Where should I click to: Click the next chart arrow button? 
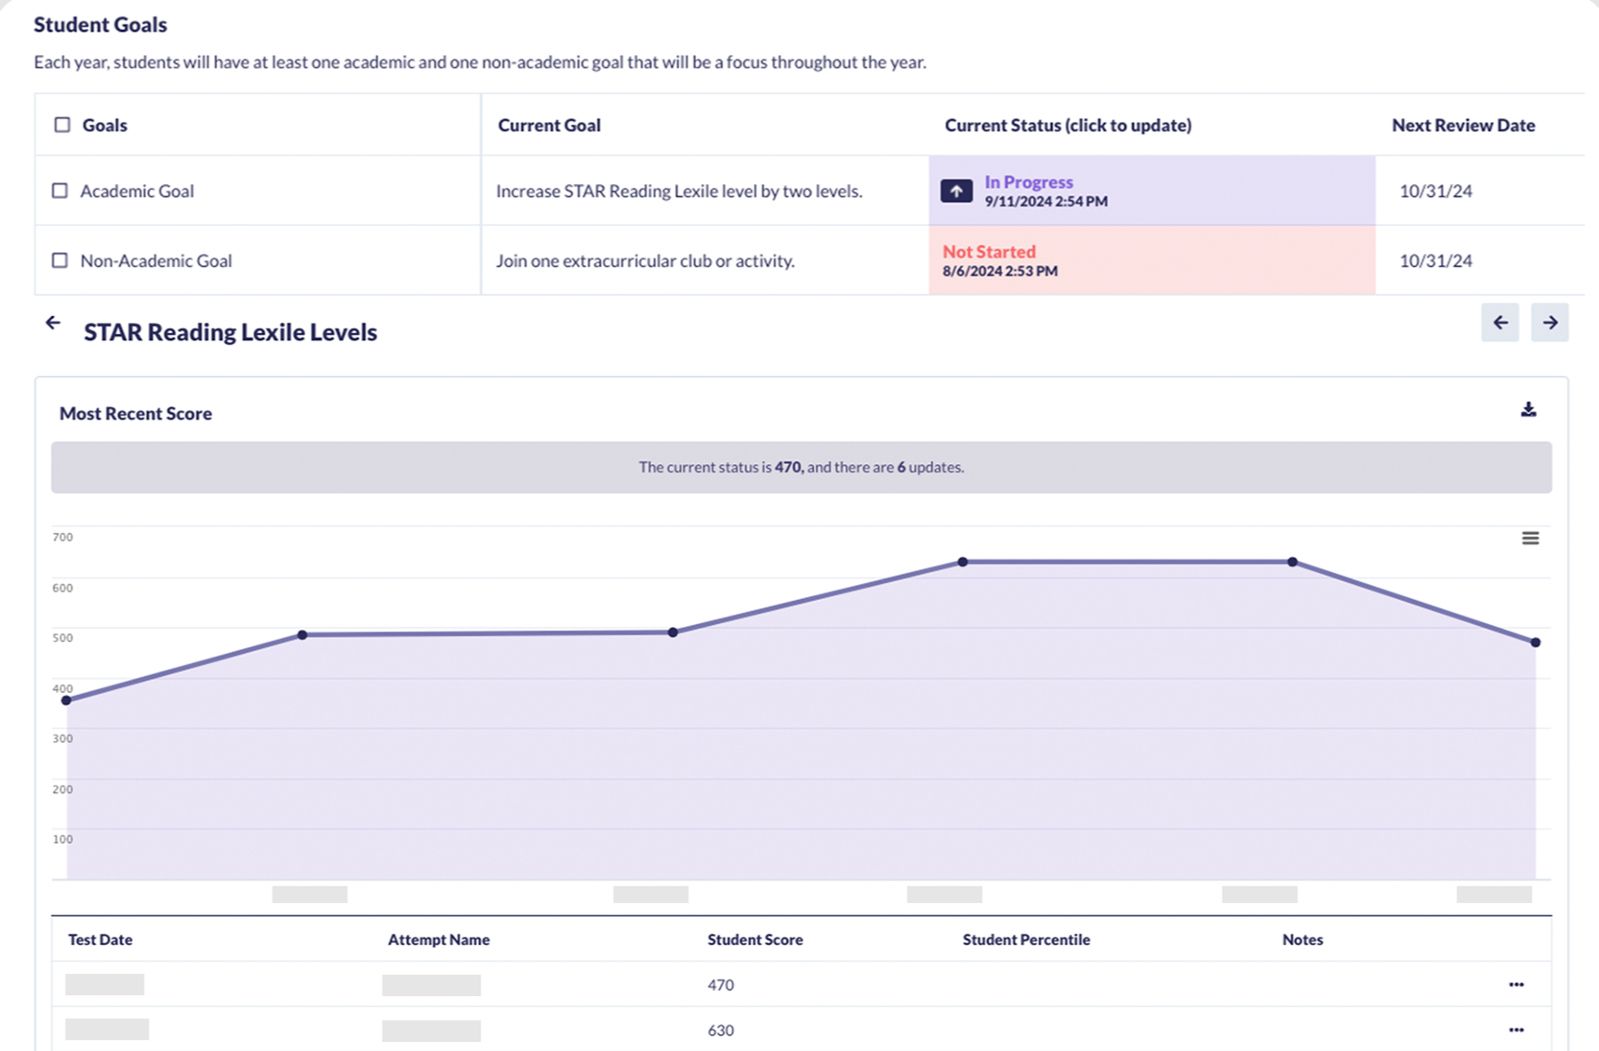click(x=1549, y=323)
